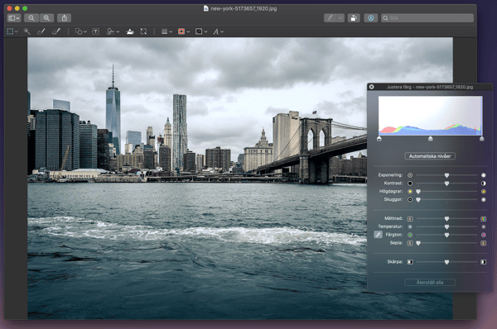Expand the highlighter color dropdown arrow
Screen dimensions: 497x329
340,18
